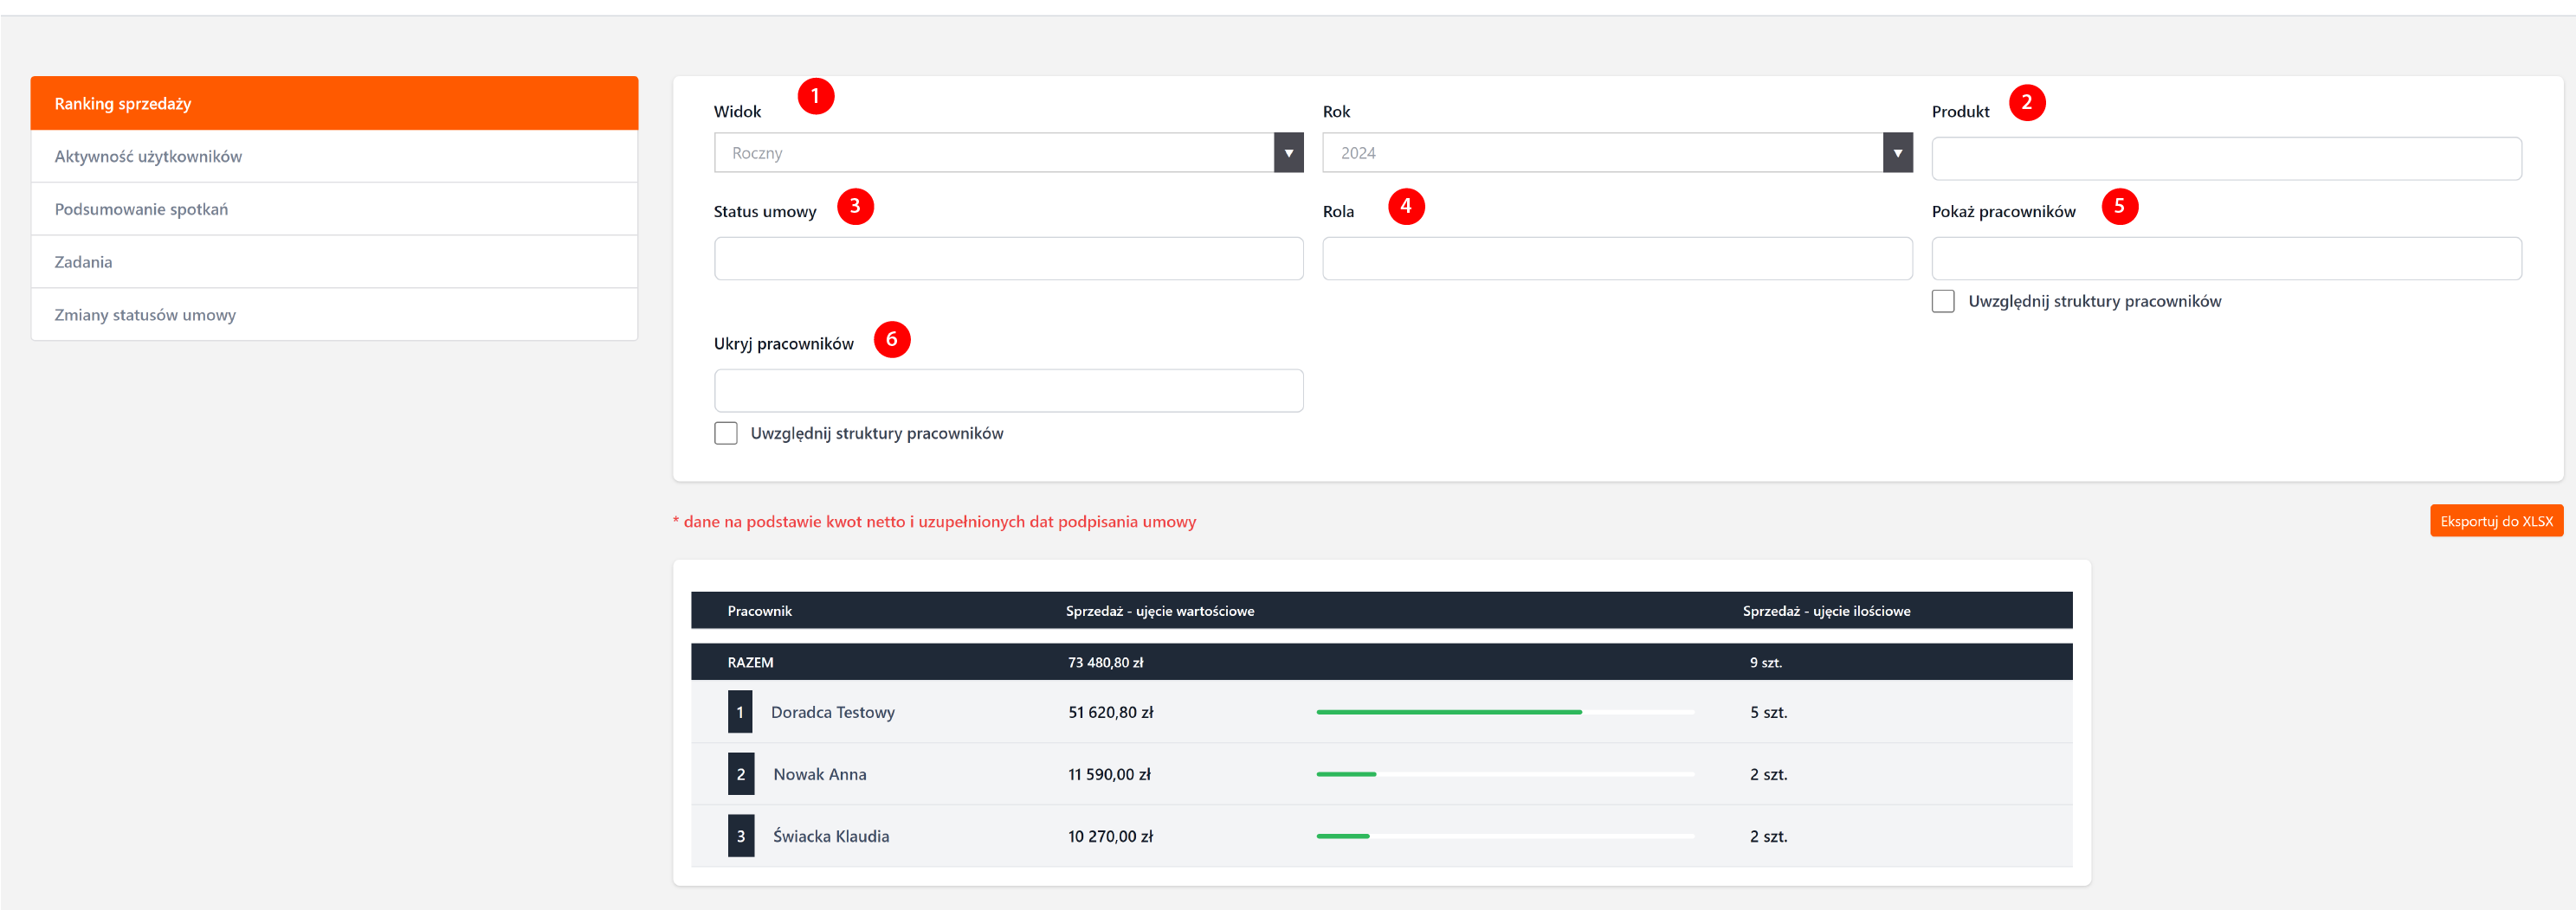This screenshot has width=2576, height=910.
Task: Open the Status umowy selection field
Action: (x=1007, y=258)
